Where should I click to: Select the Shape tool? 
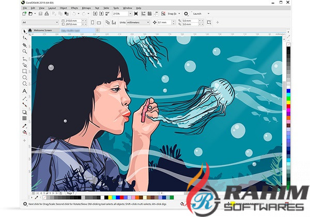tap(24, 38)
